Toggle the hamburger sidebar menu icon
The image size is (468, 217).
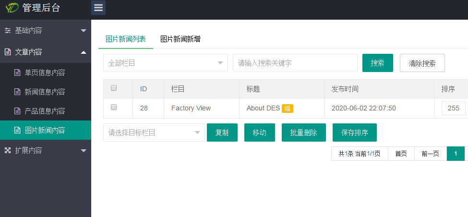click(x=98, y=8)
